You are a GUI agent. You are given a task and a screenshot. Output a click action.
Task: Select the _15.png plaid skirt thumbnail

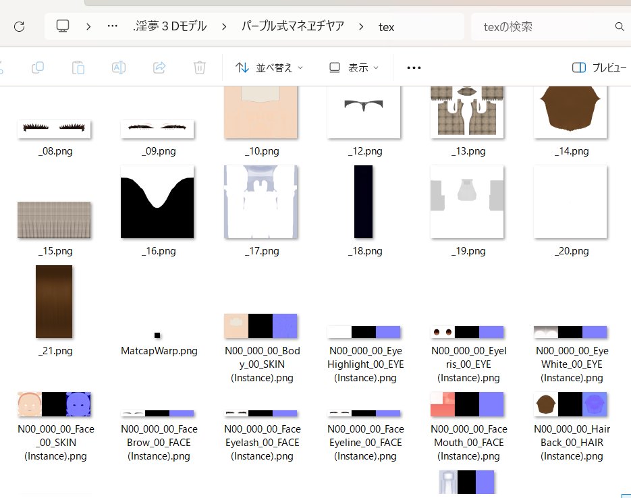pos(54,220)
